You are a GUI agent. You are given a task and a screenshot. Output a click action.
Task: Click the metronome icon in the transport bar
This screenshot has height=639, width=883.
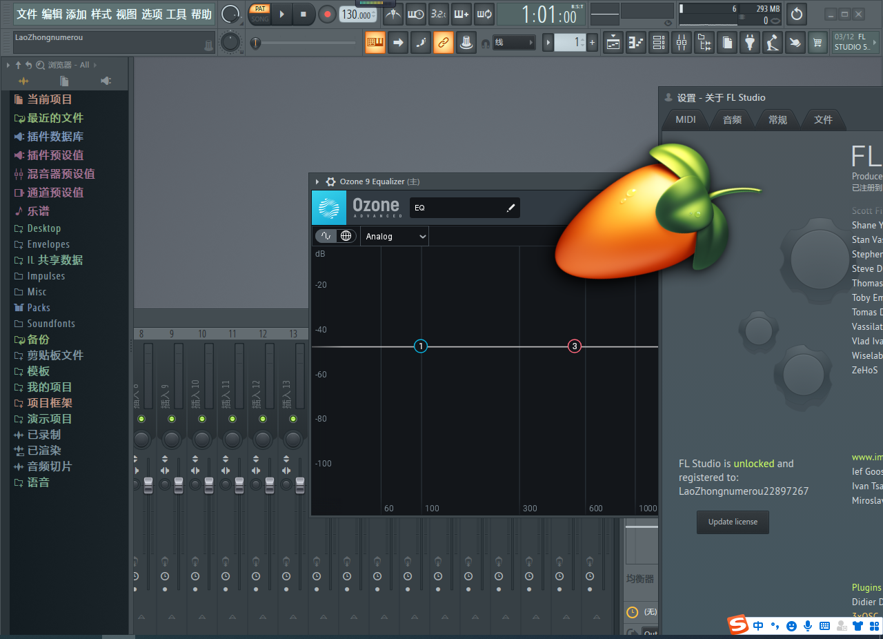393,14
